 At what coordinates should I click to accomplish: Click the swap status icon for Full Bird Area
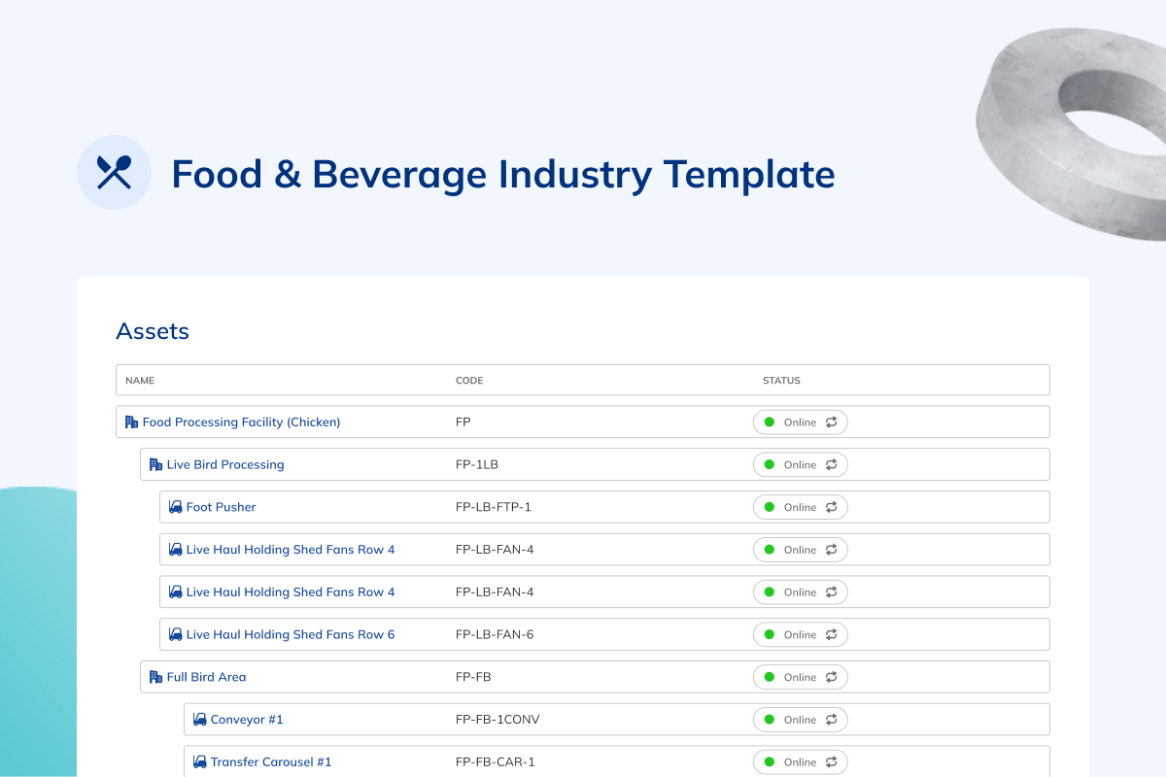click(x=832, y=677)
